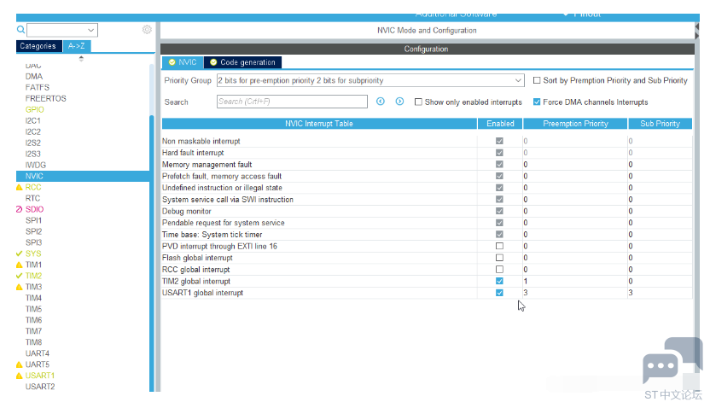Screen dimensions: 710x408
Task: Click the disabled icon next to SDIO
Action: pos(20,209)
